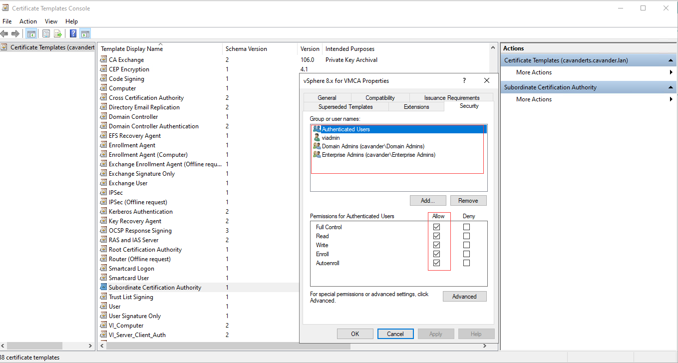
Task: Click the EFS Recovery Agent template icon
Action: (x=103, y=135)
